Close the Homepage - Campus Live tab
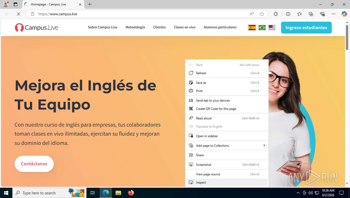The width and height of the screenshot is (350, 198). point(80,4)
